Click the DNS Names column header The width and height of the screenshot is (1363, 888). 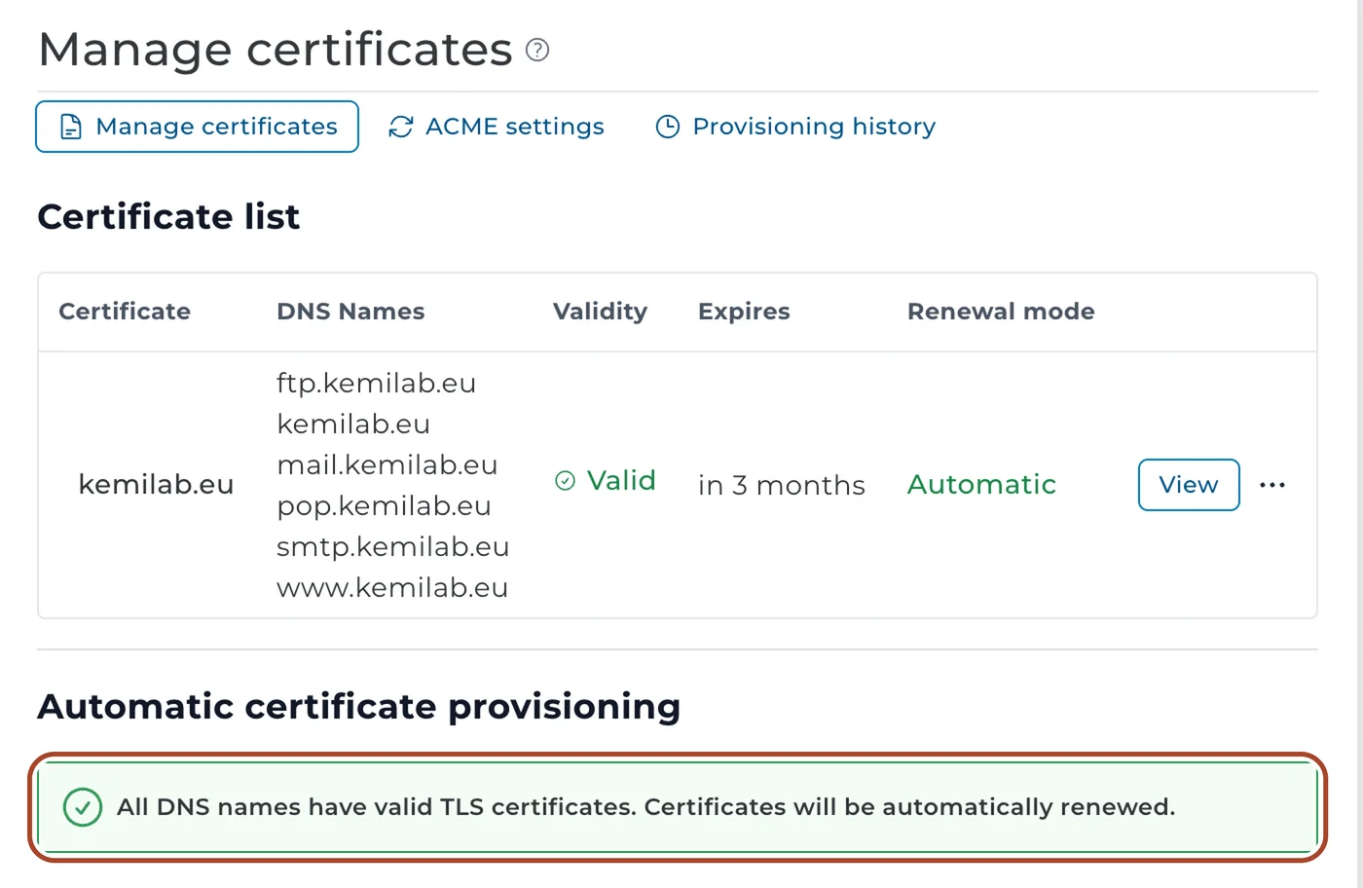(x=350, y=312)
